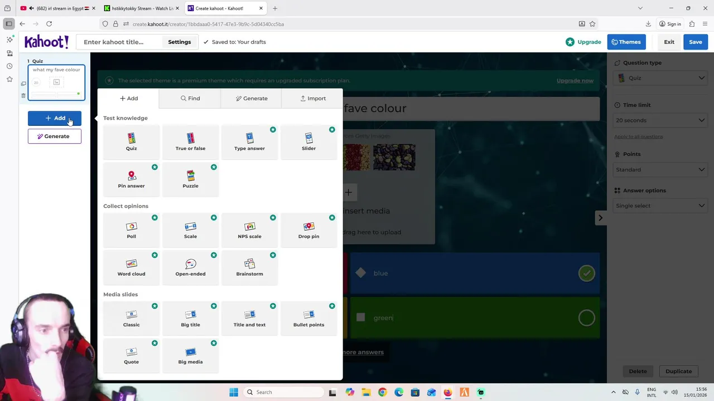The height and width of the screenshot is (401, 714).
Task: Select the Quiz question type card
Action: 131,141
